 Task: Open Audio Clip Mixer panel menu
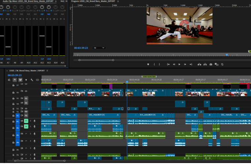(x=56, y=1)
